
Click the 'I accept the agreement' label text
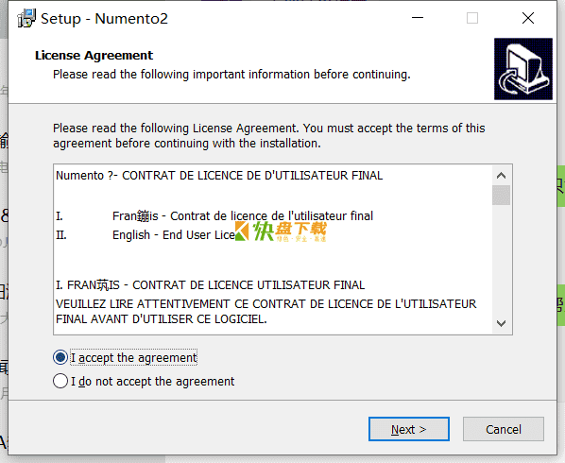point(133,358)
